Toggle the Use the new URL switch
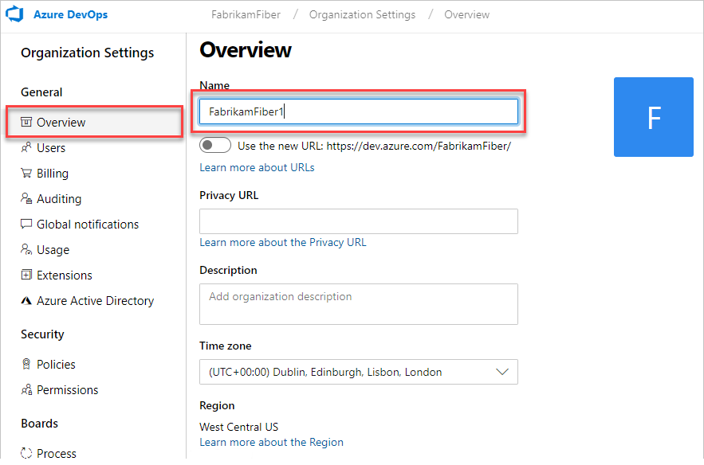 click(215, 145)
